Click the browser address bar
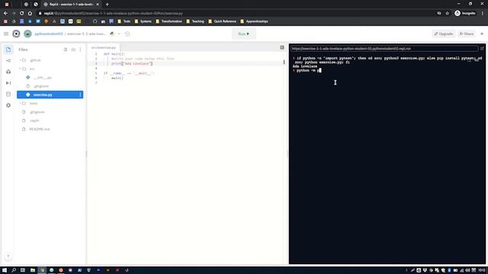The width and height of the screenshot is (488, 274). (x=236, y=14)
